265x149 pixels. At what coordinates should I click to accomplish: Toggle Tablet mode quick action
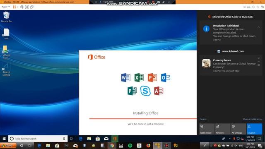[207, 129]
